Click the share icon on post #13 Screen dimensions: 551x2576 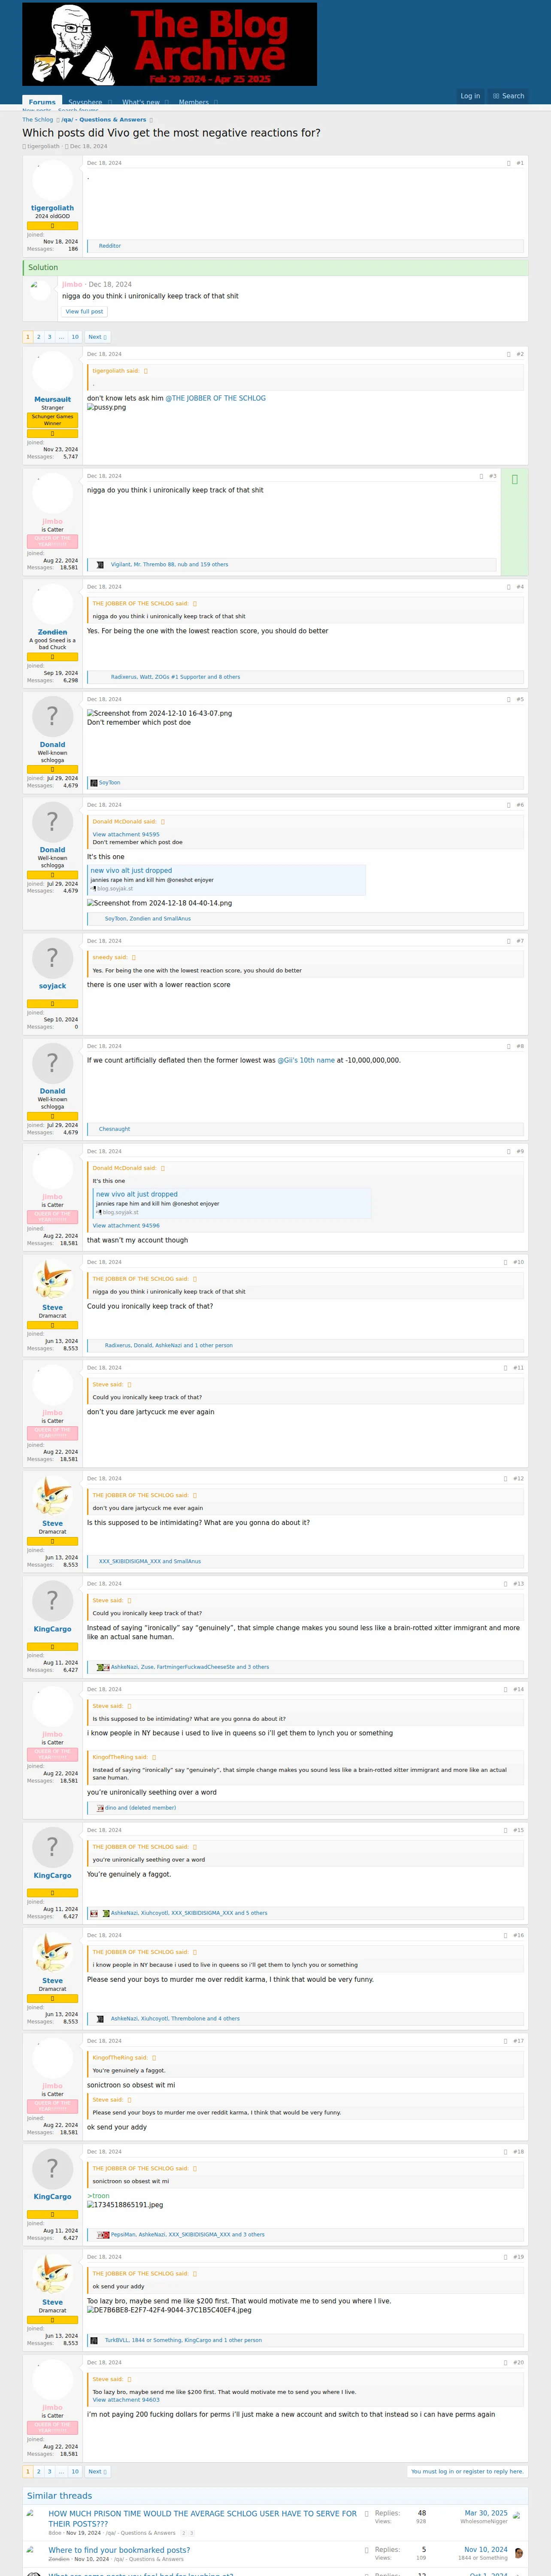coord(505,1583)
